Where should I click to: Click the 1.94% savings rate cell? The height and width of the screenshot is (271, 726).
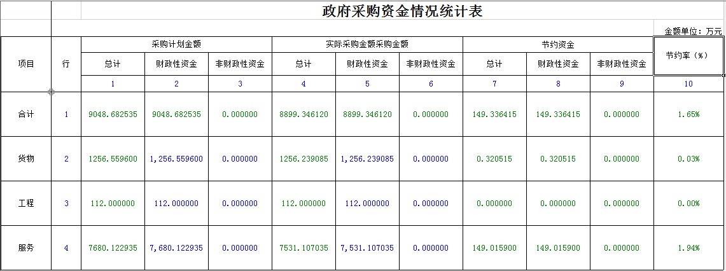click(688, 248)
